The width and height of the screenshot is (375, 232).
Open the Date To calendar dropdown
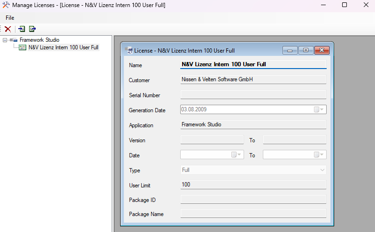coord(319,155)
